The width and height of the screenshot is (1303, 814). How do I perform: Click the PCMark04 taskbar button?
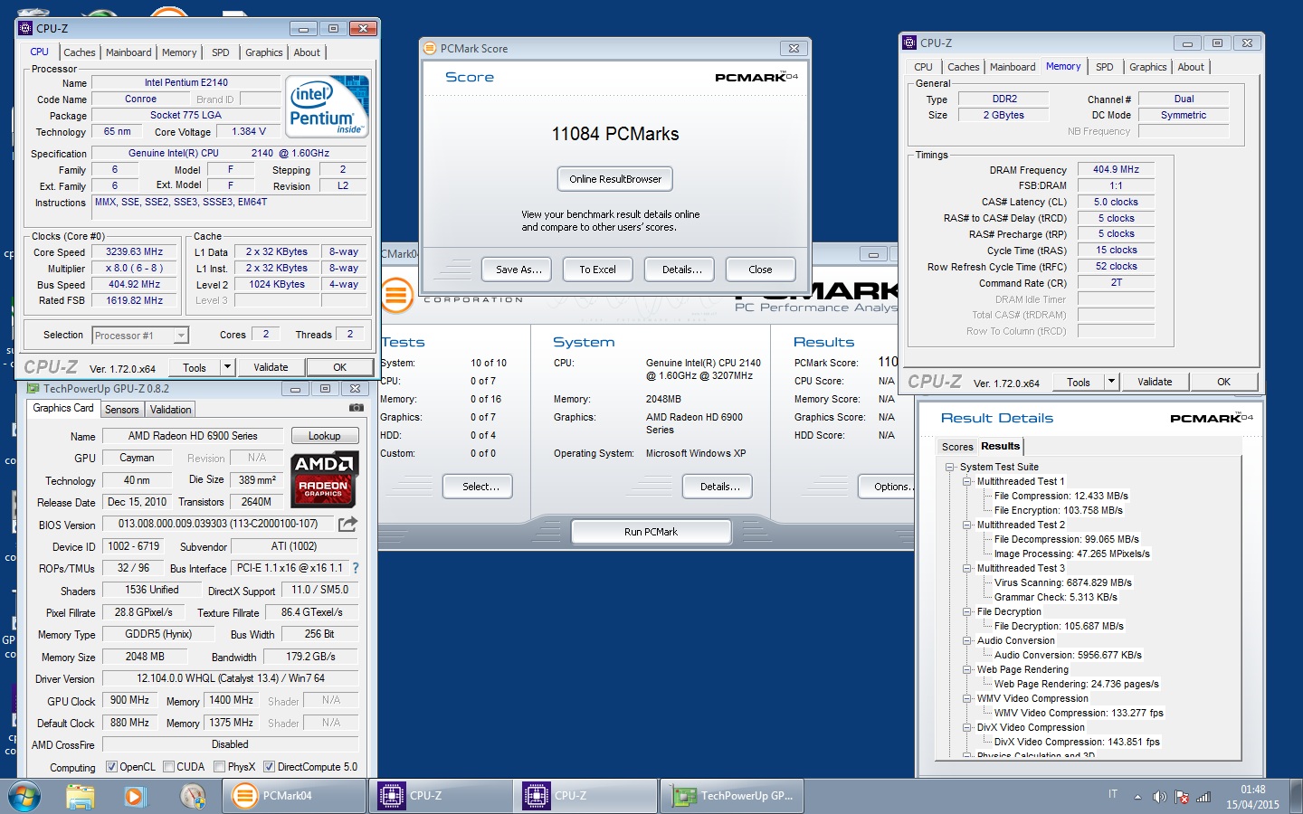click(x=295, y=796)
